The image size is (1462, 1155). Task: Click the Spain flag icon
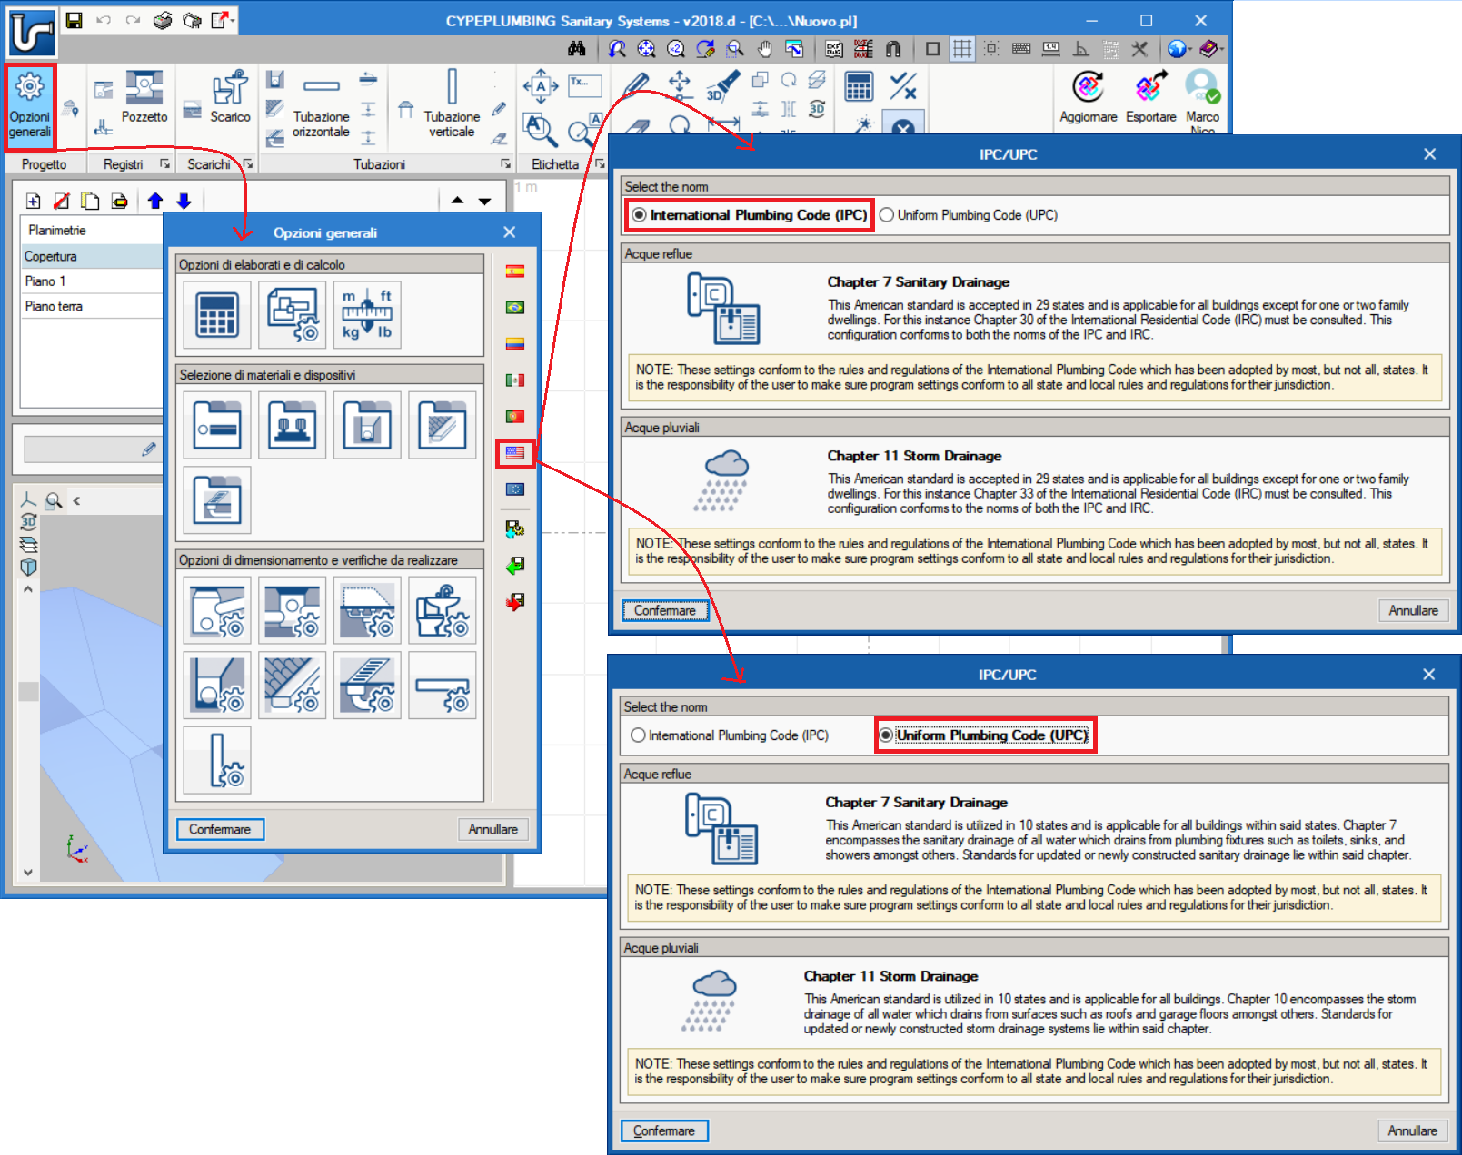[515, 271]
